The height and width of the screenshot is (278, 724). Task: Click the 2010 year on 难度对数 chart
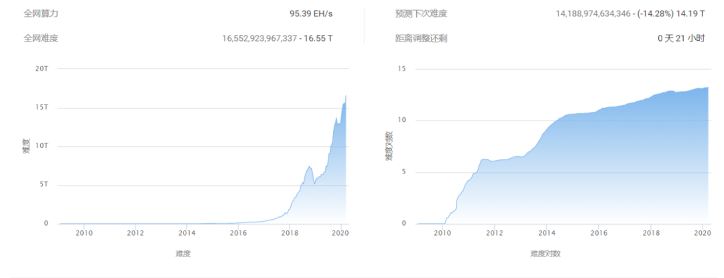pyautogui.click(x=442, y=233)
